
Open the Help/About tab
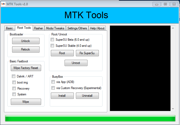point(97,28)
